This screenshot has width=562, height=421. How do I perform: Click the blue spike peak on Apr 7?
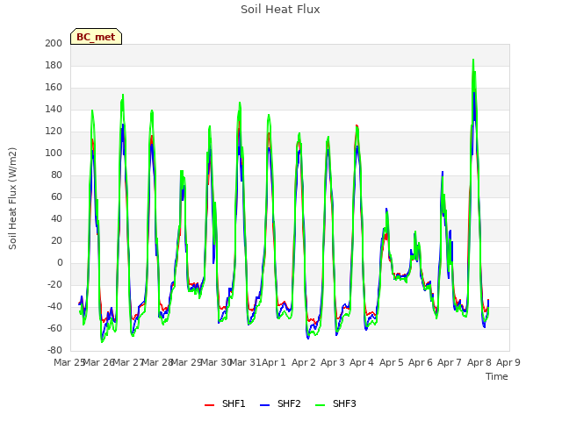(x=443, y=172)
